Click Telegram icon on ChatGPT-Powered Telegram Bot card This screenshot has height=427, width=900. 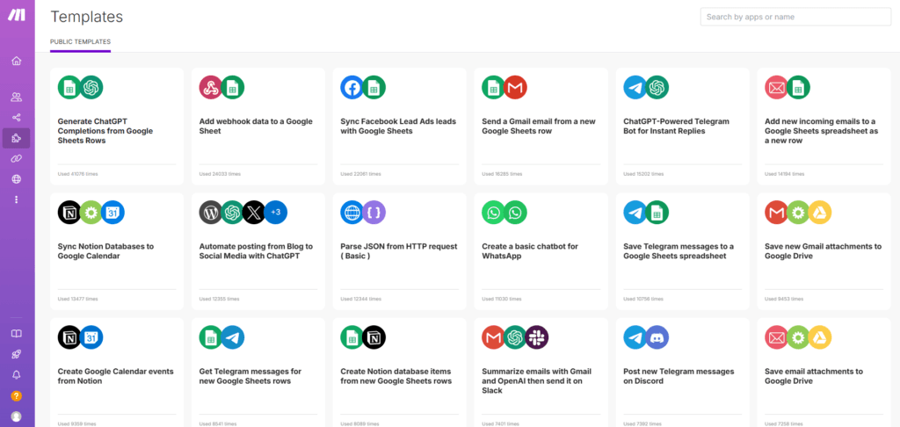635,87
